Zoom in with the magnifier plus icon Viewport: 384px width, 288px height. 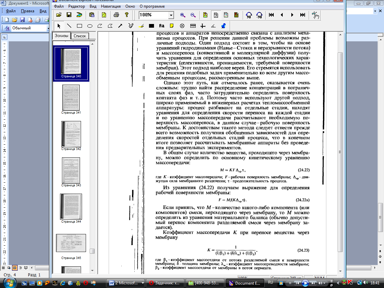coord(183,15)
